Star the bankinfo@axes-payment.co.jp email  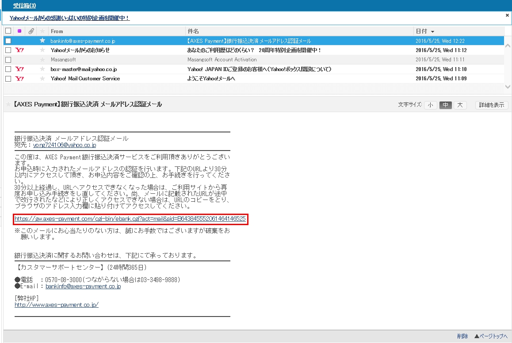coord(42,41)
